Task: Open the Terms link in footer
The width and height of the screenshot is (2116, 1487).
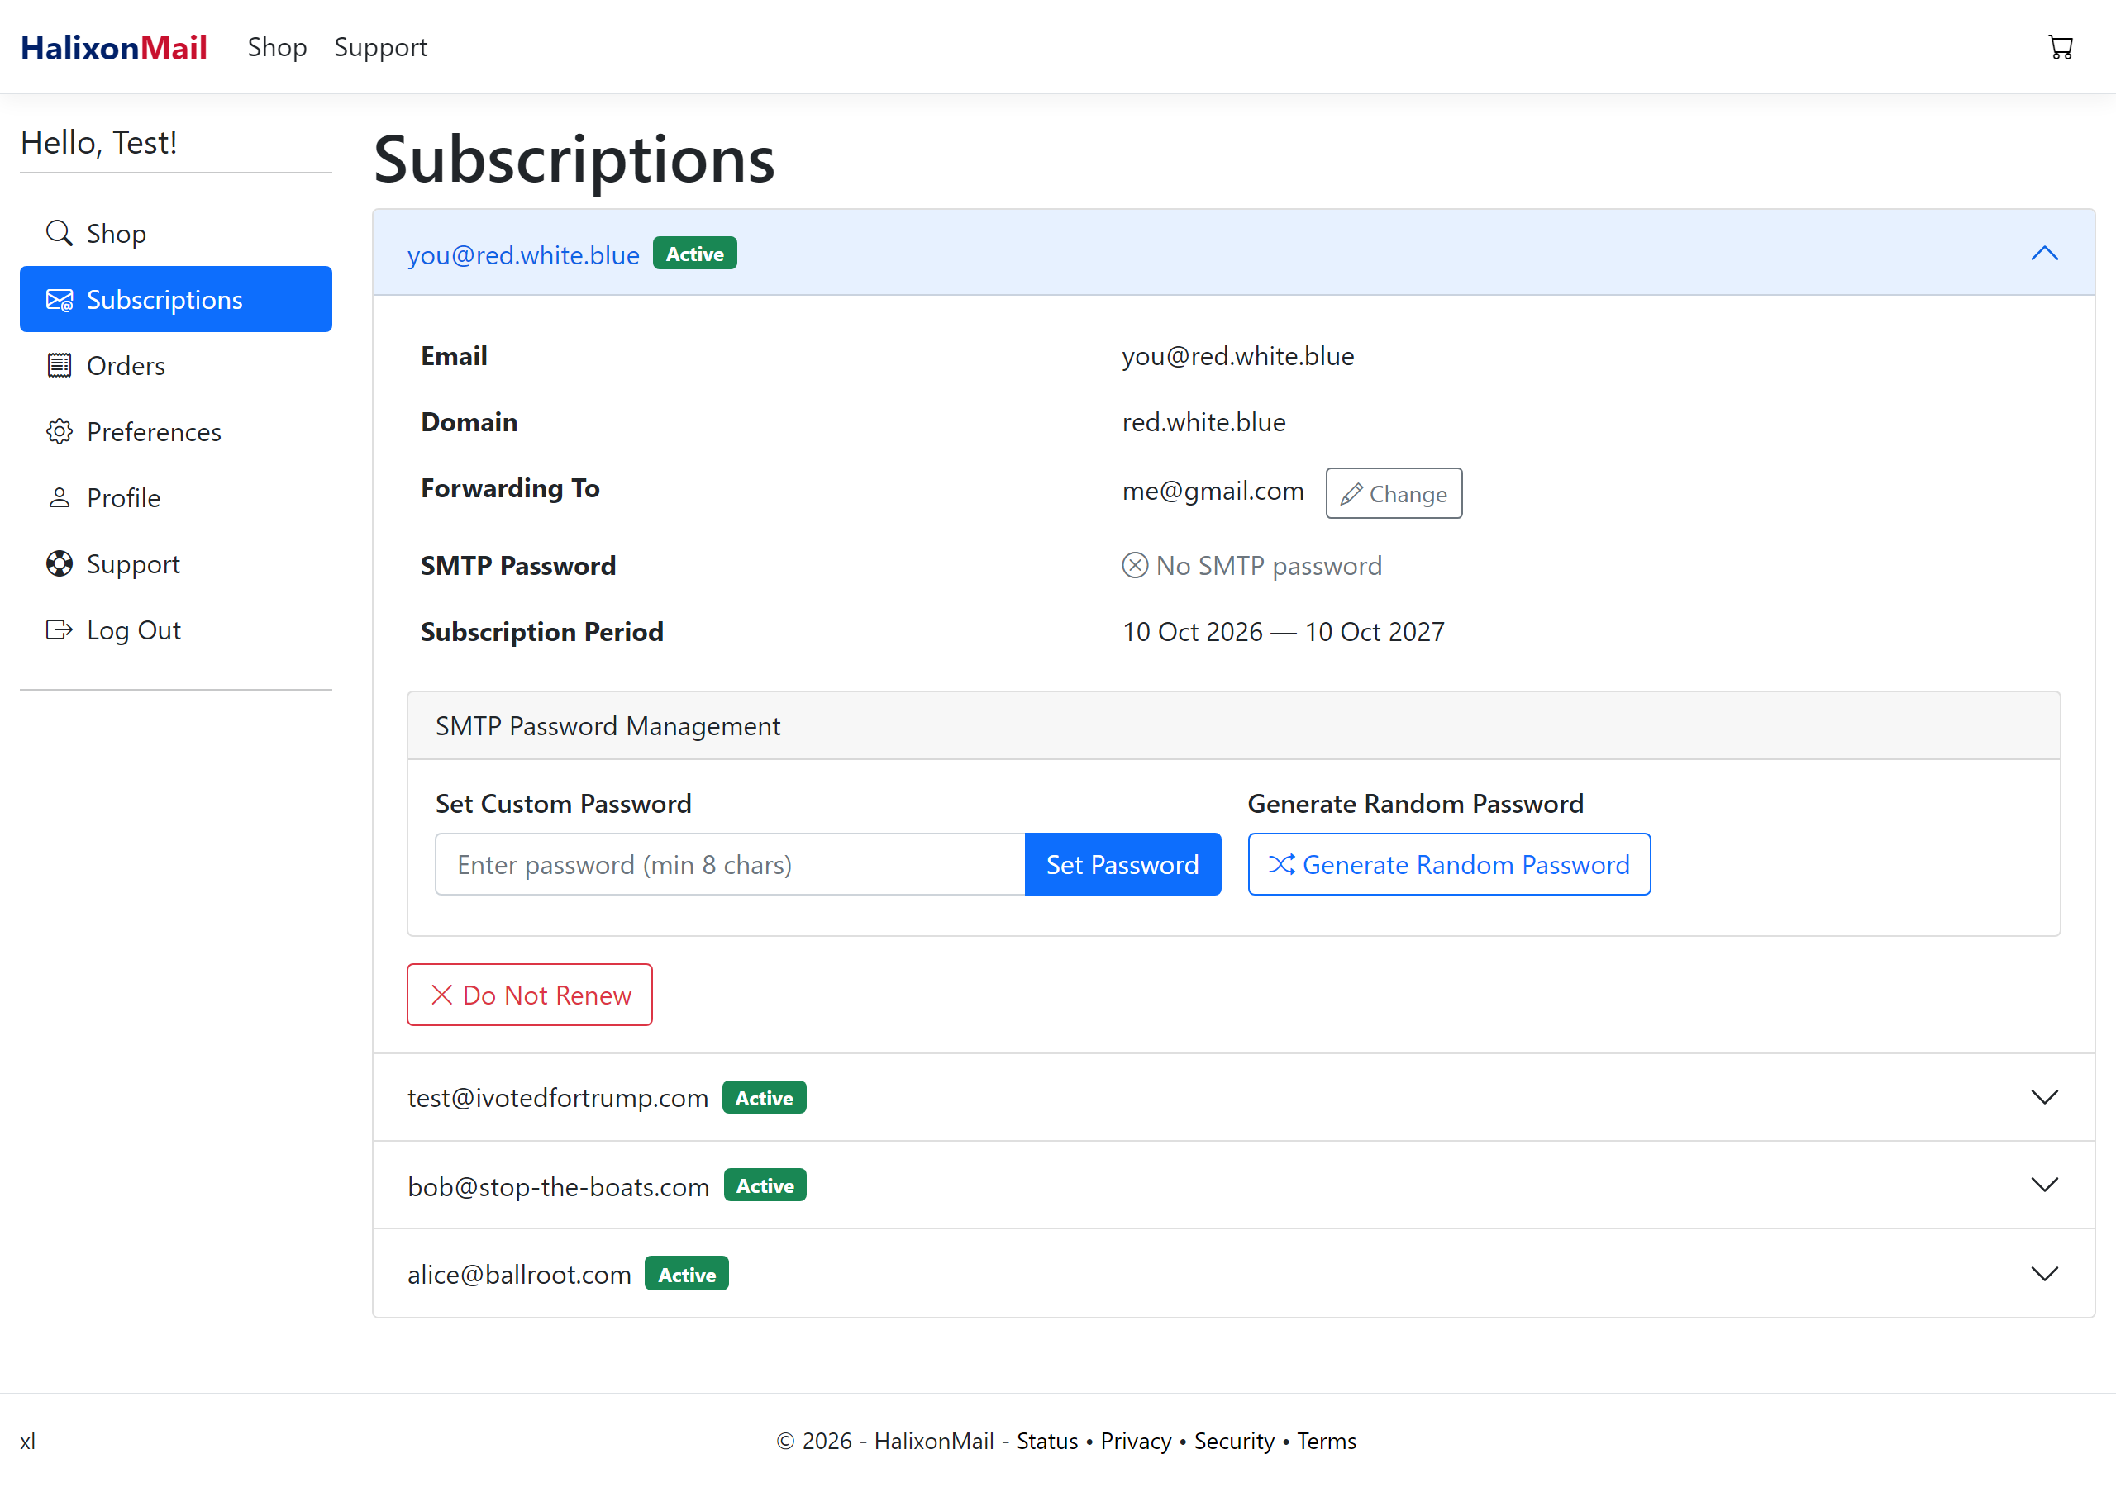Action: click(x=1326, y=1441)
